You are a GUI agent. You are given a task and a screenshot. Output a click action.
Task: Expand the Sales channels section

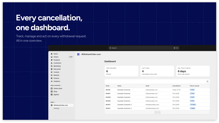tap(56, 85)
